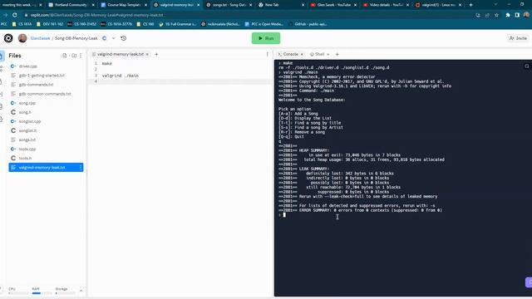The width and height of the screenshot is (532, 299).
Task: Open the CS 160 bookmark
Action: point(145,24)
